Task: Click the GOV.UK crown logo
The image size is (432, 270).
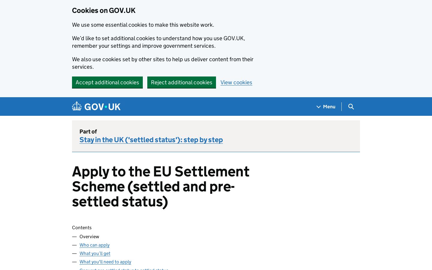Action: [77, 106]
